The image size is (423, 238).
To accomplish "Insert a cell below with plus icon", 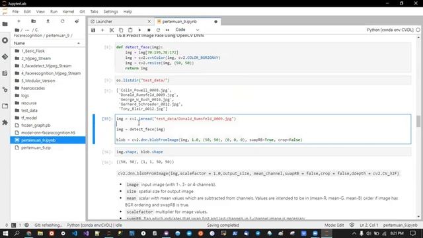I will (102, 30).
